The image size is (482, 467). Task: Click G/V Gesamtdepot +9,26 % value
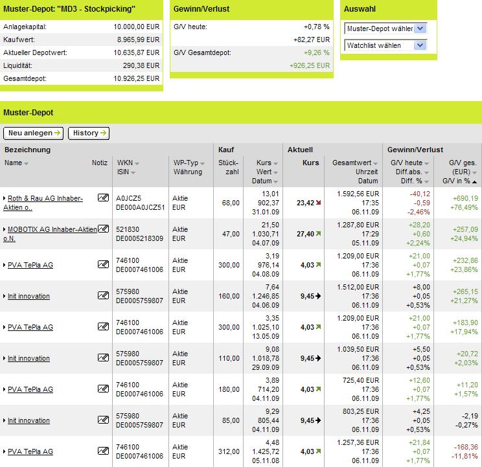pyautogui.click(x=317, y=53)
